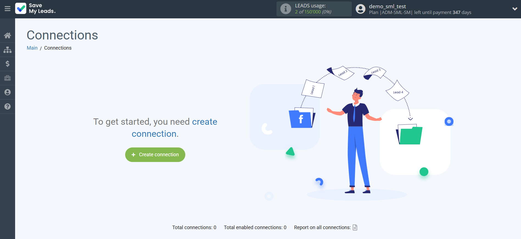Navigate to Main breadcrumb link

click(x=32, y=48)
